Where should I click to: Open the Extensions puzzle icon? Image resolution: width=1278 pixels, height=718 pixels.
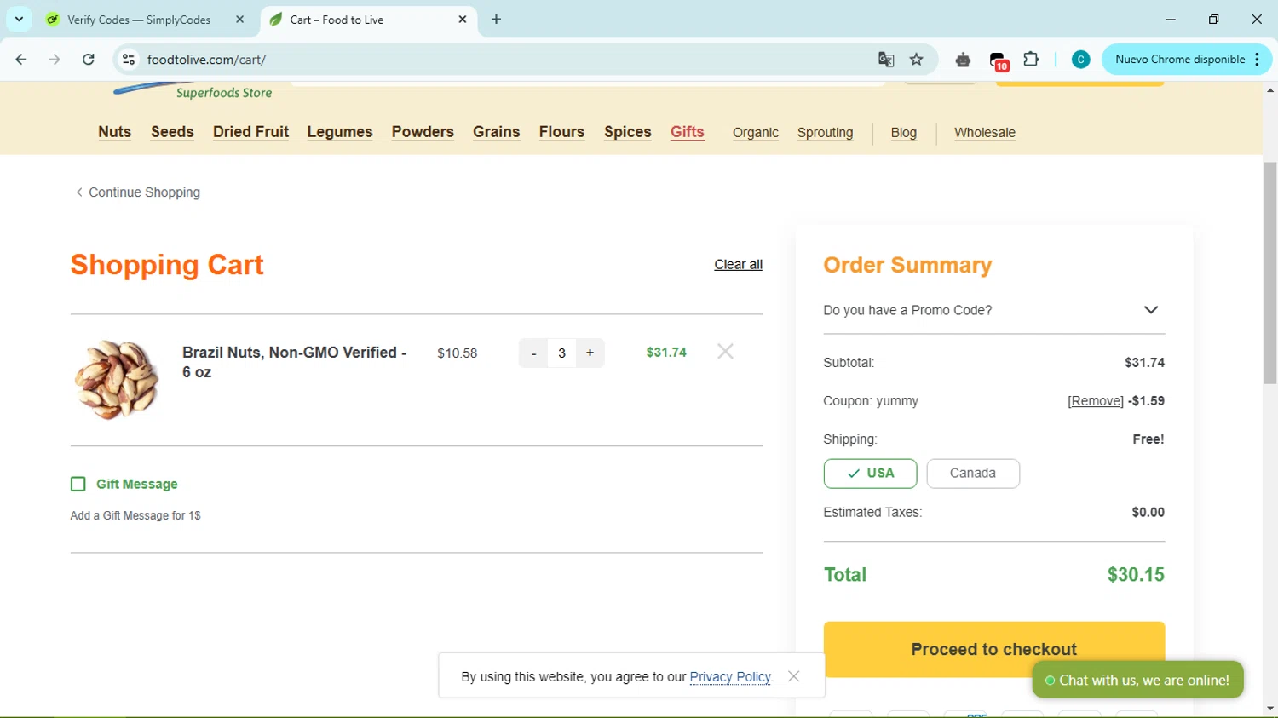pyautogui.click(x=1031, y=60)
